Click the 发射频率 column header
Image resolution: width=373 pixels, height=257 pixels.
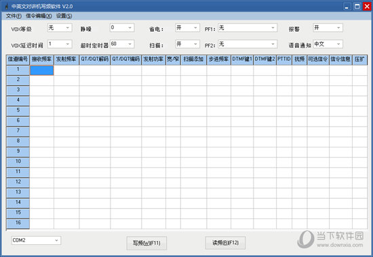(66, 60)
